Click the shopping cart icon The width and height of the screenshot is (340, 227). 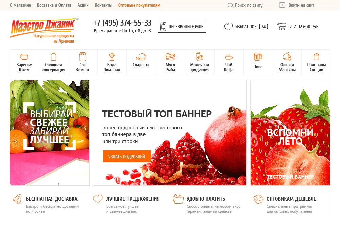(x=282, y=27)
